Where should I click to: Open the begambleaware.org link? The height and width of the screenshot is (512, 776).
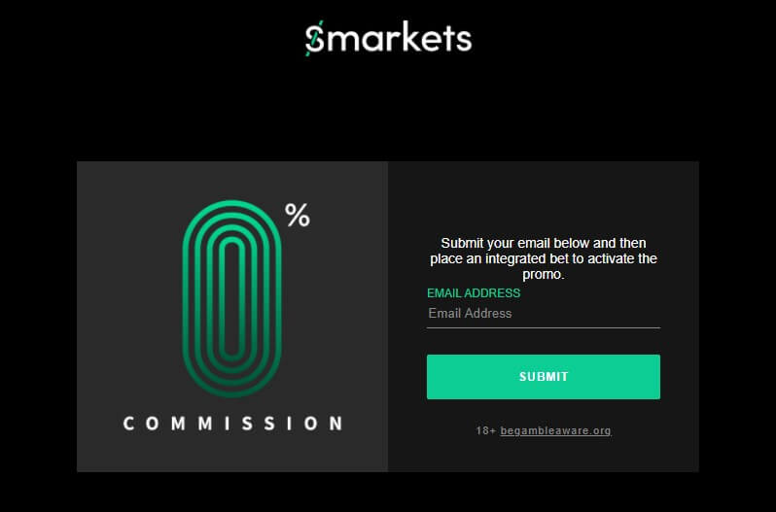556,430
